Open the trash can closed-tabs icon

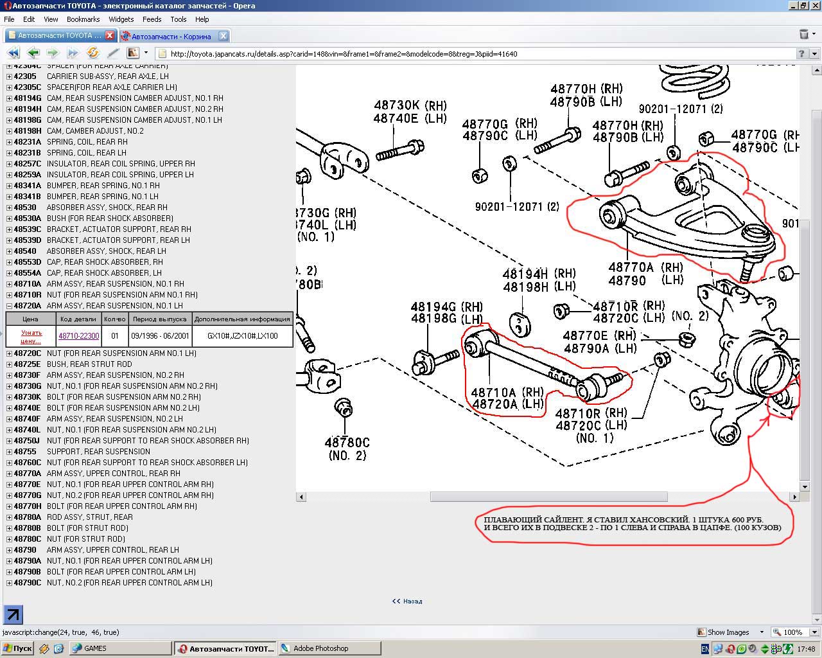tap(804, 35)
